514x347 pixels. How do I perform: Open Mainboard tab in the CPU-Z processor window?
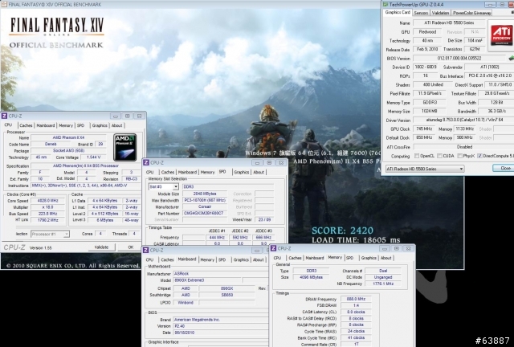point(46,125)
